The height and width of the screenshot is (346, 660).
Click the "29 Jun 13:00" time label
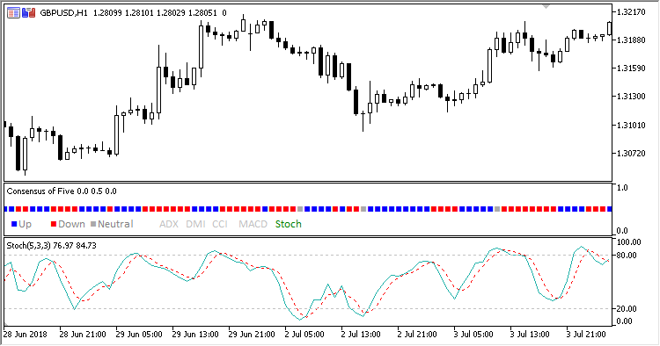tap(195, 335)
